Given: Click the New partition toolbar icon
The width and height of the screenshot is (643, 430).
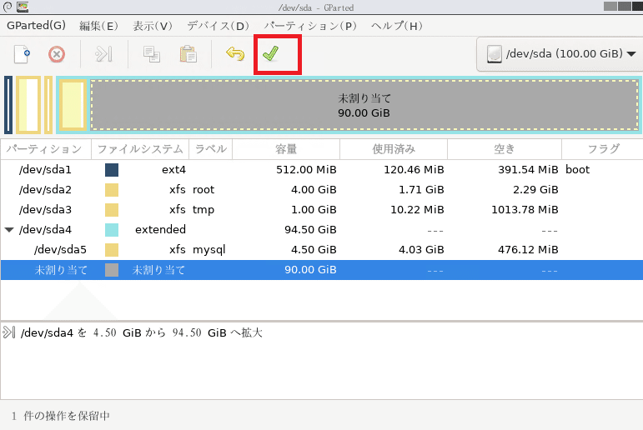Looking at the screenshot, I should (x=23, y=54).
